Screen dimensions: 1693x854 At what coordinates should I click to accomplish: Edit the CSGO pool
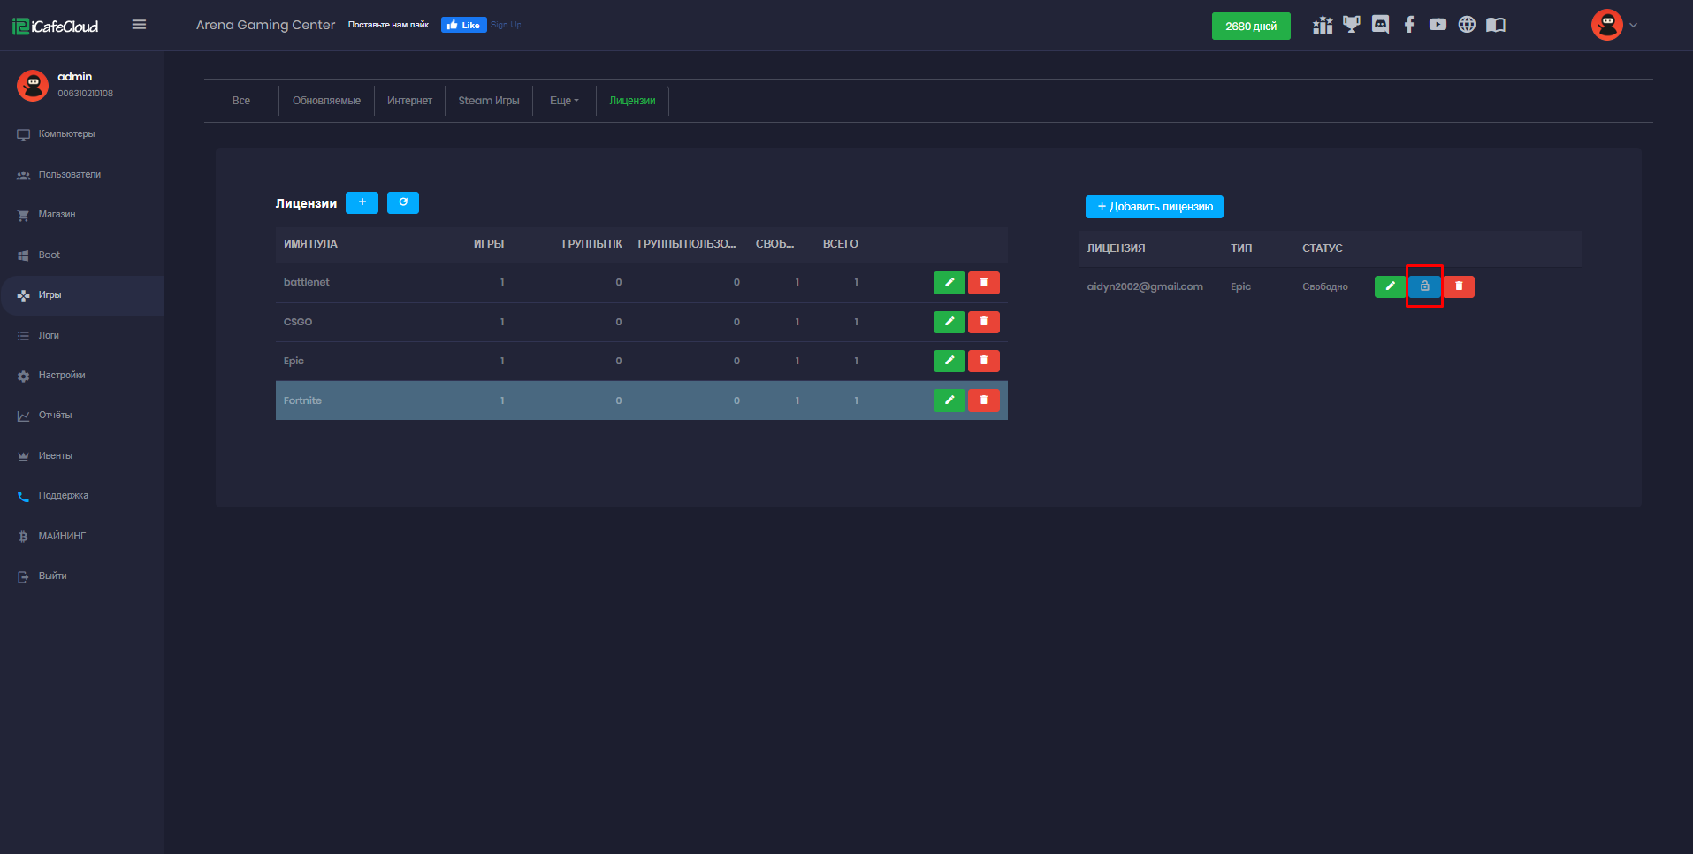pos(949,322)
